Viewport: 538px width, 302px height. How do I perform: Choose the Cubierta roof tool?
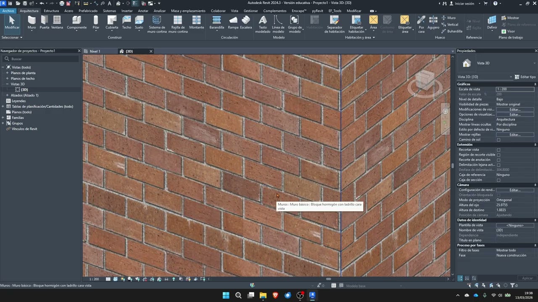[112, 23]
